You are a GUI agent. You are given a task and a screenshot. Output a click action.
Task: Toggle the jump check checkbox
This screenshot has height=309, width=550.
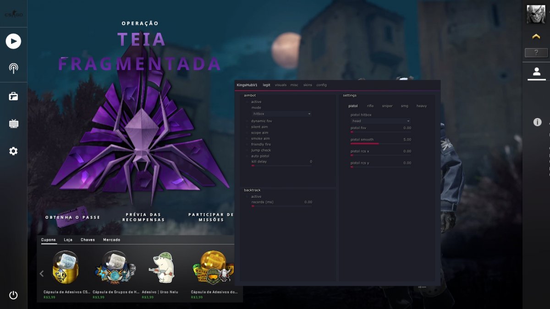tap(247, 150)
